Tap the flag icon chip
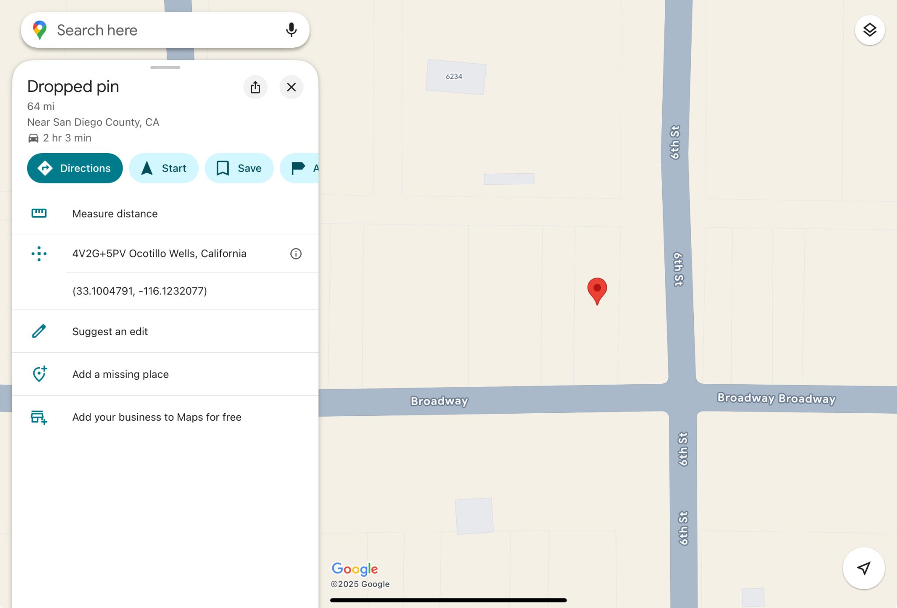Viewport: 897px width, 608px height. click(300, 168)
